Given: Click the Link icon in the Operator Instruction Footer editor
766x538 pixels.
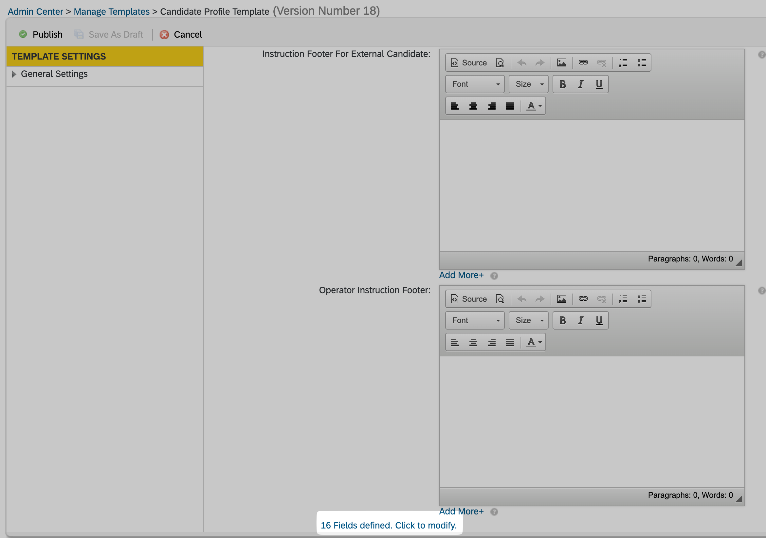Looking at the screenshot, I should [583, 298].
